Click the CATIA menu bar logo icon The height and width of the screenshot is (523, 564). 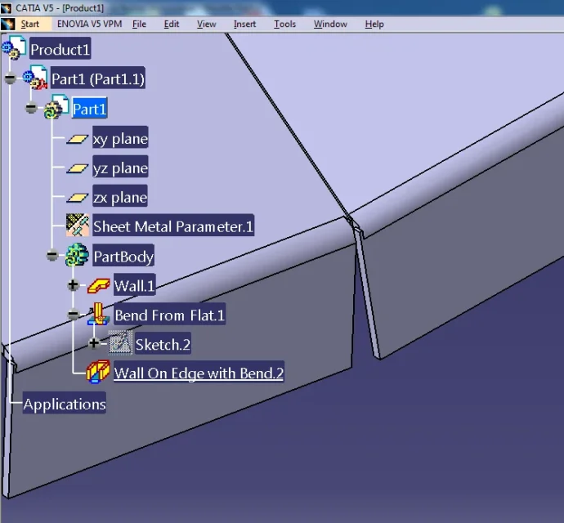(7, 24)
